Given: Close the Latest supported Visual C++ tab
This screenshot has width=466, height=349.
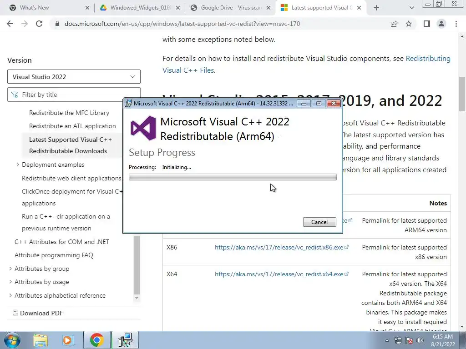Looking at the screenshot, I should click(x=359, y=8).
